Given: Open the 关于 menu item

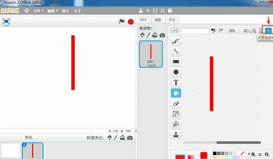Looking at the screenshot, I should pos(77,11).
